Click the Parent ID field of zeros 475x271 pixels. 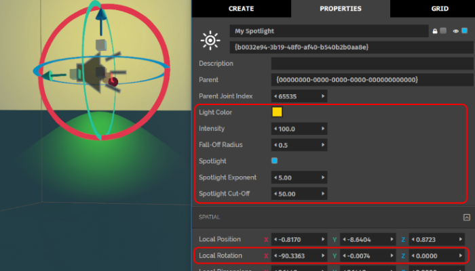coord(372,80)
